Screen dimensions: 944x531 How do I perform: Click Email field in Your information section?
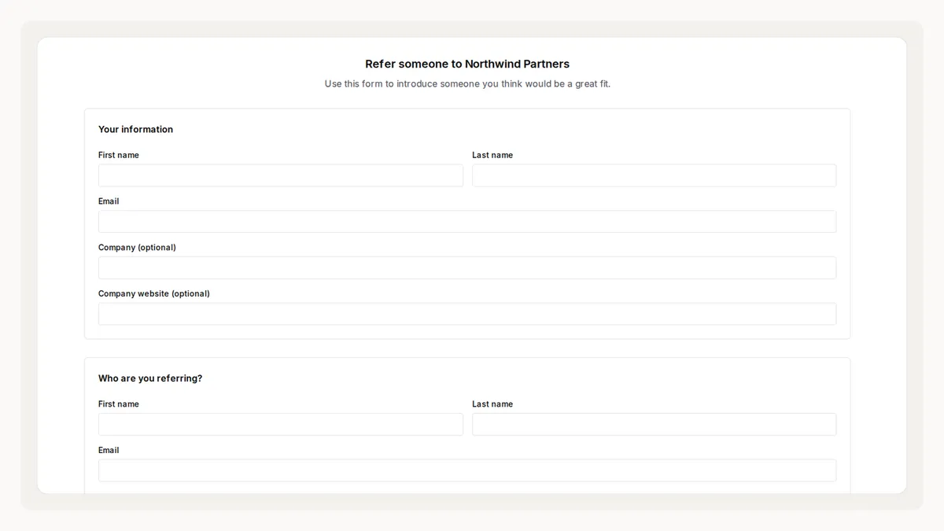pos(467,221)
